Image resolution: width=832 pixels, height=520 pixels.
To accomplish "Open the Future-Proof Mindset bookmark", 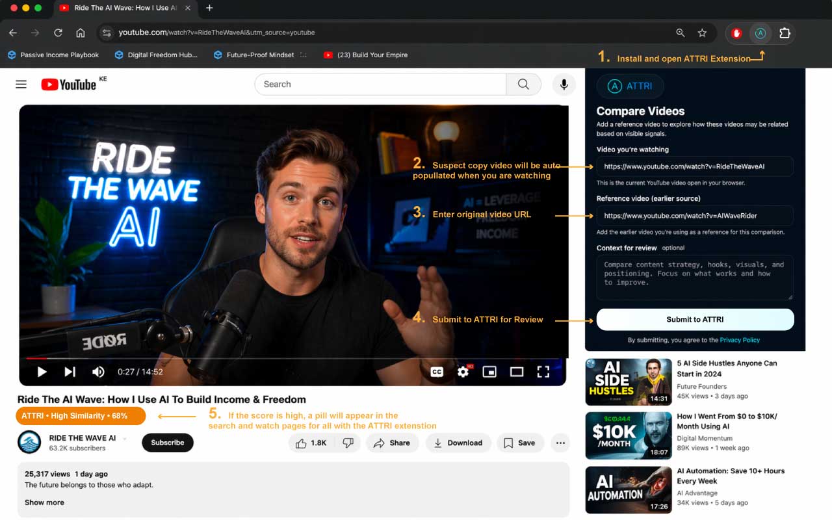I will pos(254,55).
